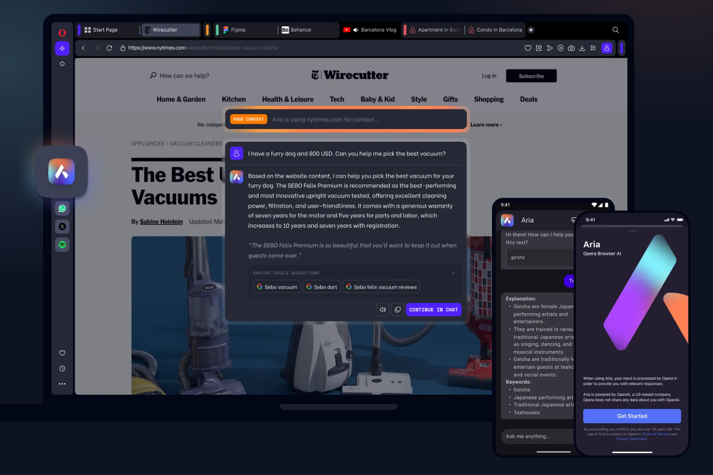
Task: Click the purple profile account icon
Action: pos(606,48)
